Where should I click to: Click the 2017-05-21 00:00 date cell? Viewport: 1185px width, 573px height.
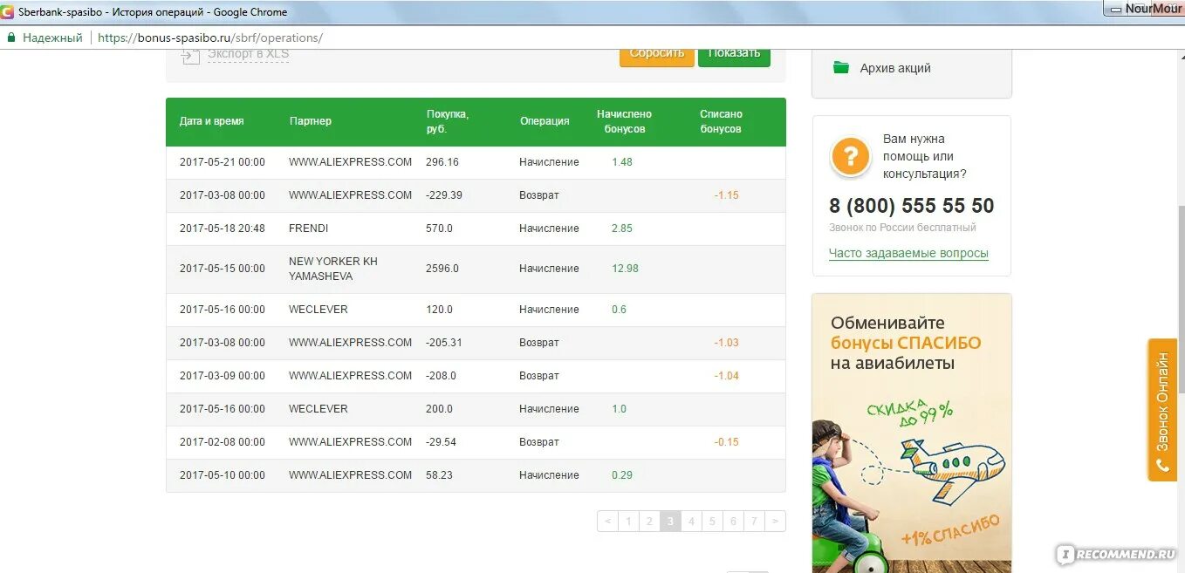(223, 162)
